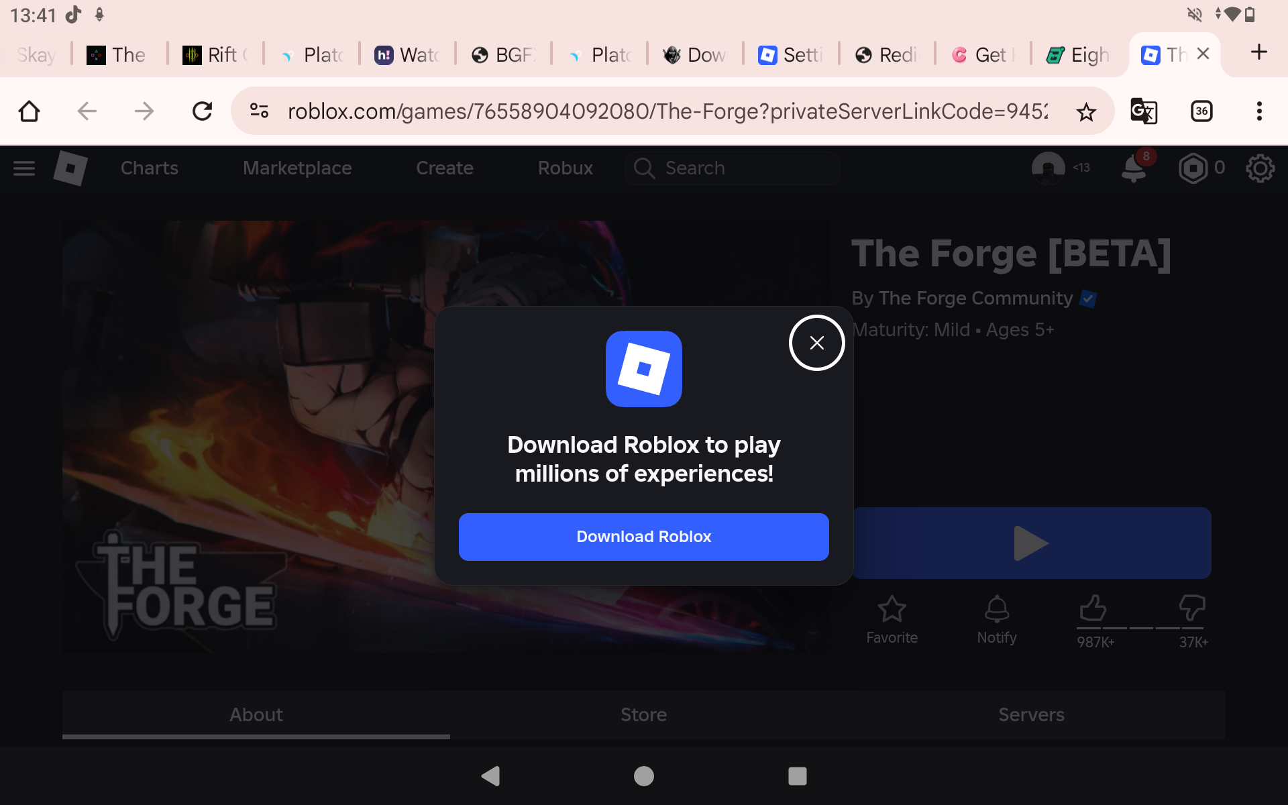Select the Servers tab

tap(1032, 714)
